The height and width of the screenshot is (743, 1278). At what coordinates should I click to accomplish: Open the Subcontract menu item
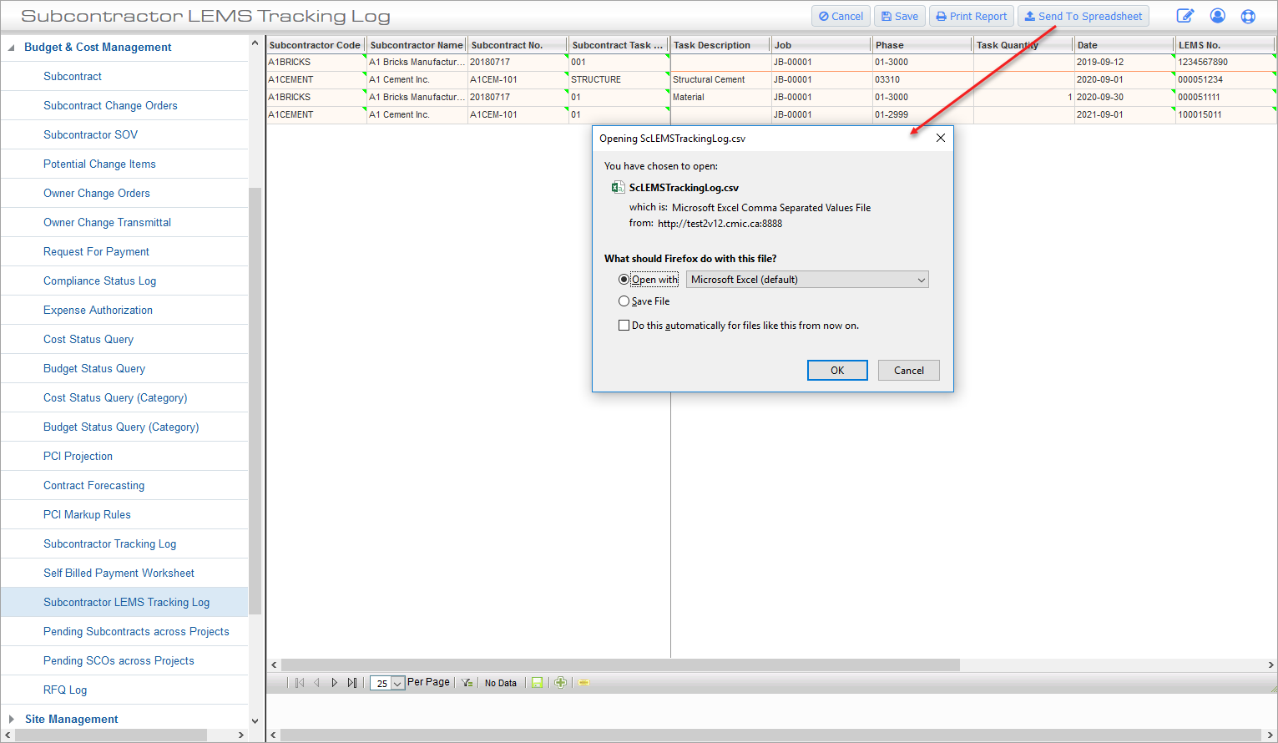[x=73, y=76]
